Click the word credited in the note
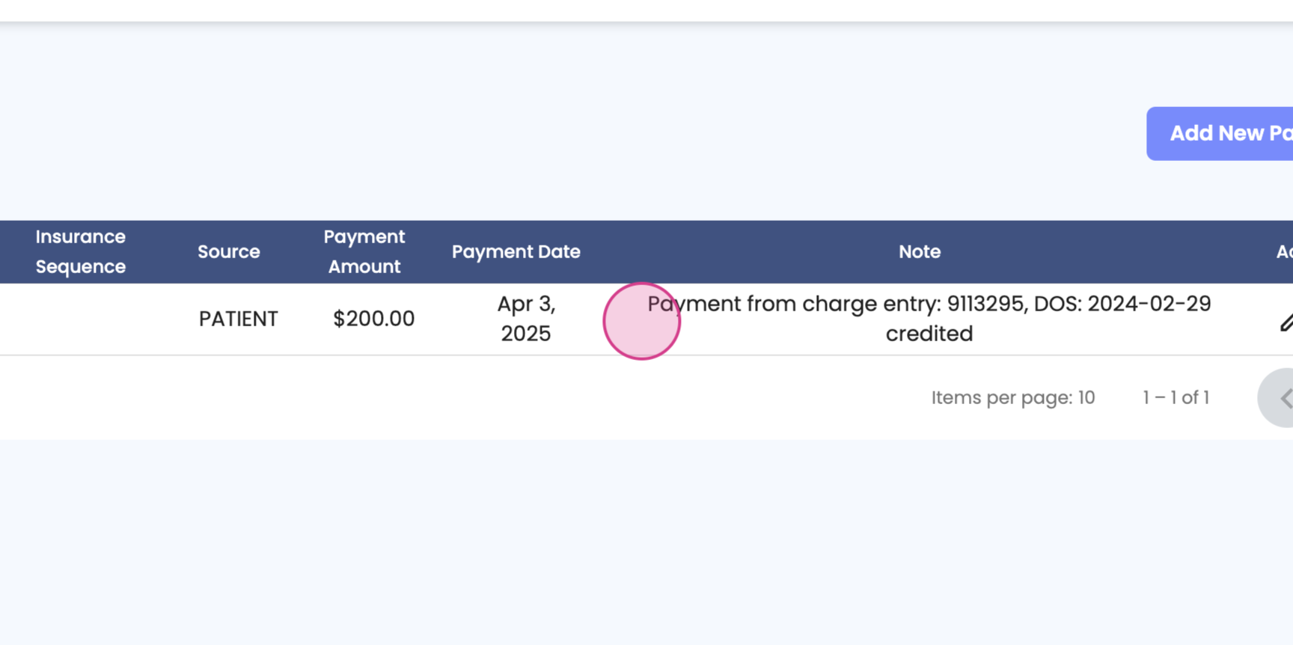 click(929, 334)
